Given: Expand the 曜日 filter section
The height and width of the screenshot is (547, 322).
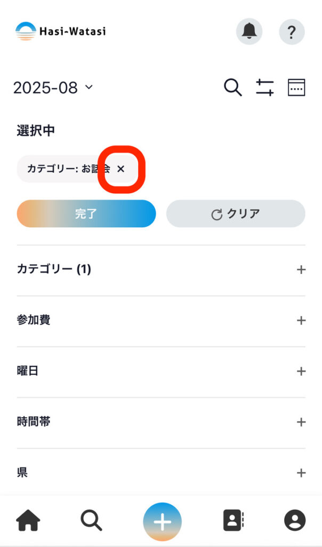Looking at the screenshot, I should pyautogui.click(x=301, y=371).
